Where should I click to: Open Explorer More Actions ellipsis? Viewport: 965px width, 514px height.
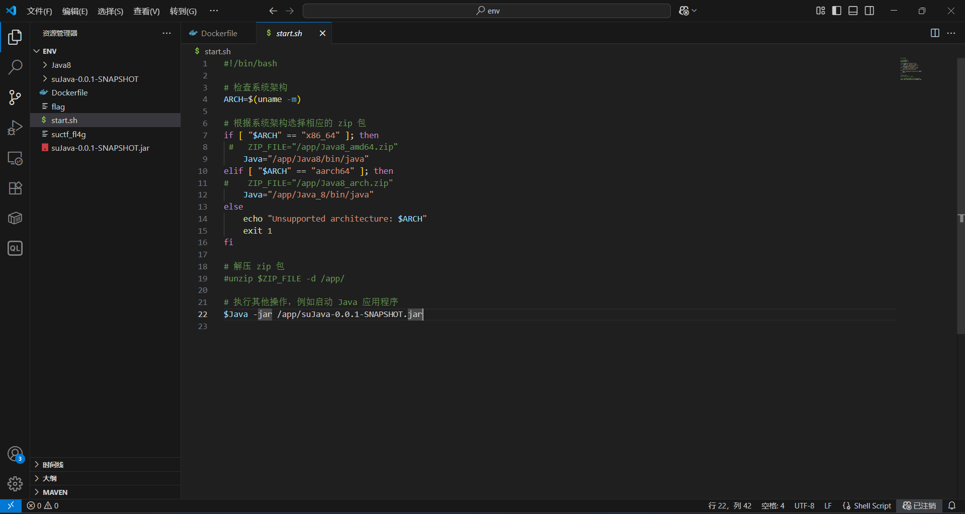[166, 33]
